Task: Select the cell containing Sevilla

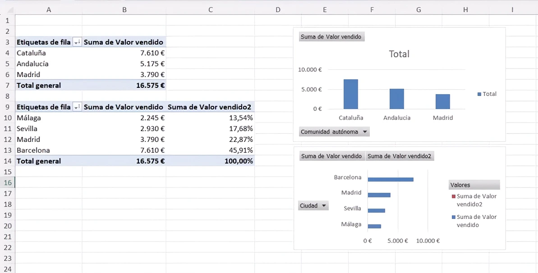Action: tap(49, 128)
